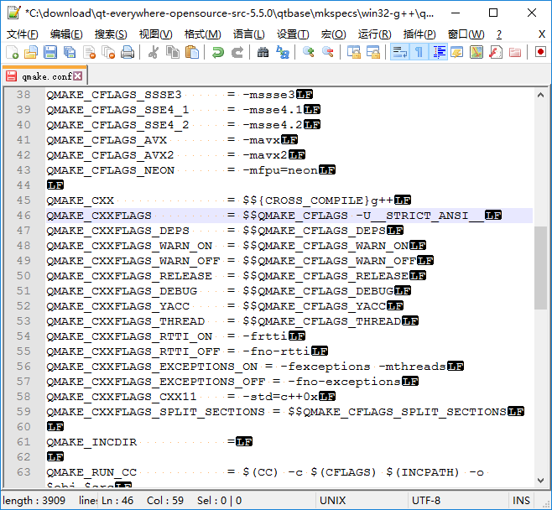The height and width of the screenshot is (510, 552).
Task: Toggle synchronized horizontal scrolling icon
Action: click(372, 53)
